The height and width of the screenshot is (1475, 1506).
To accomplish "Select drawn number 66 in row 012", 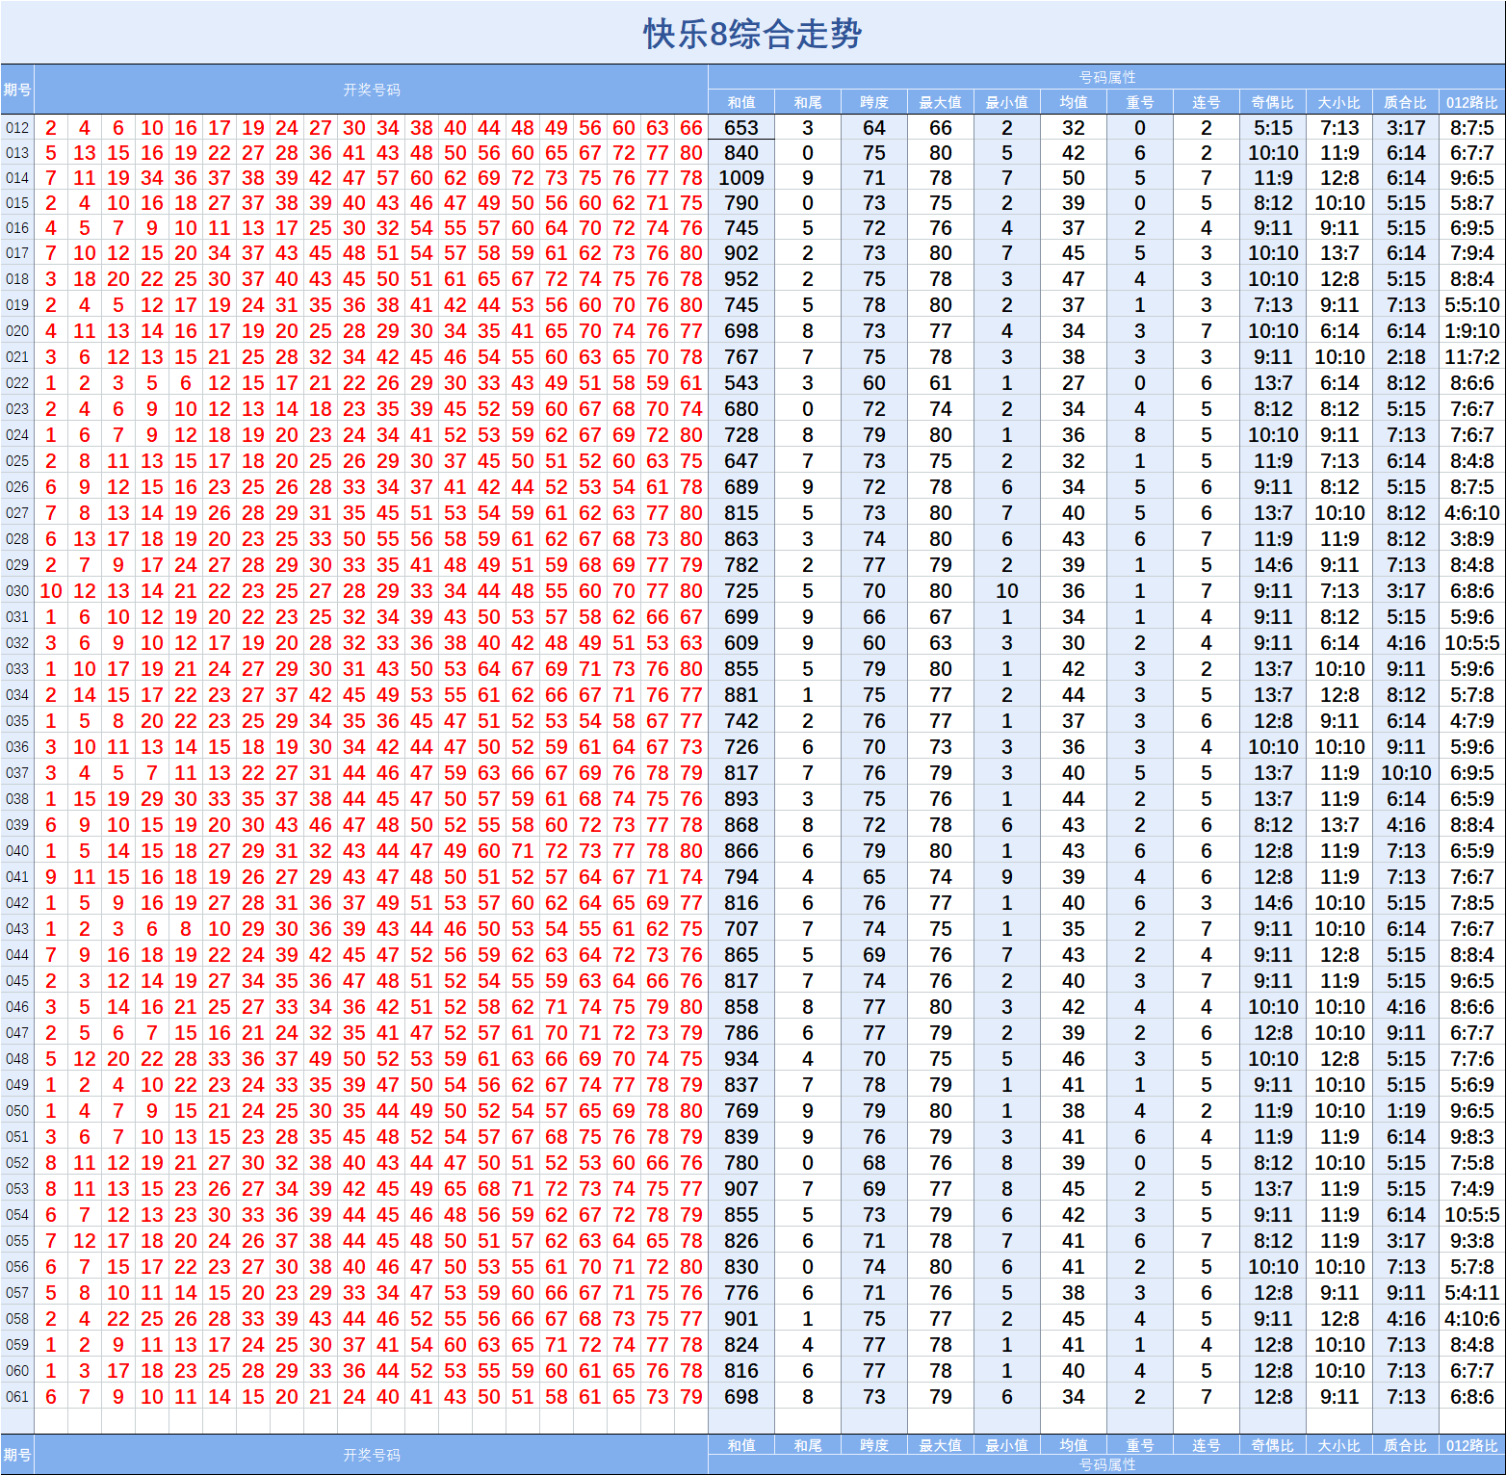I will (691, 128).
